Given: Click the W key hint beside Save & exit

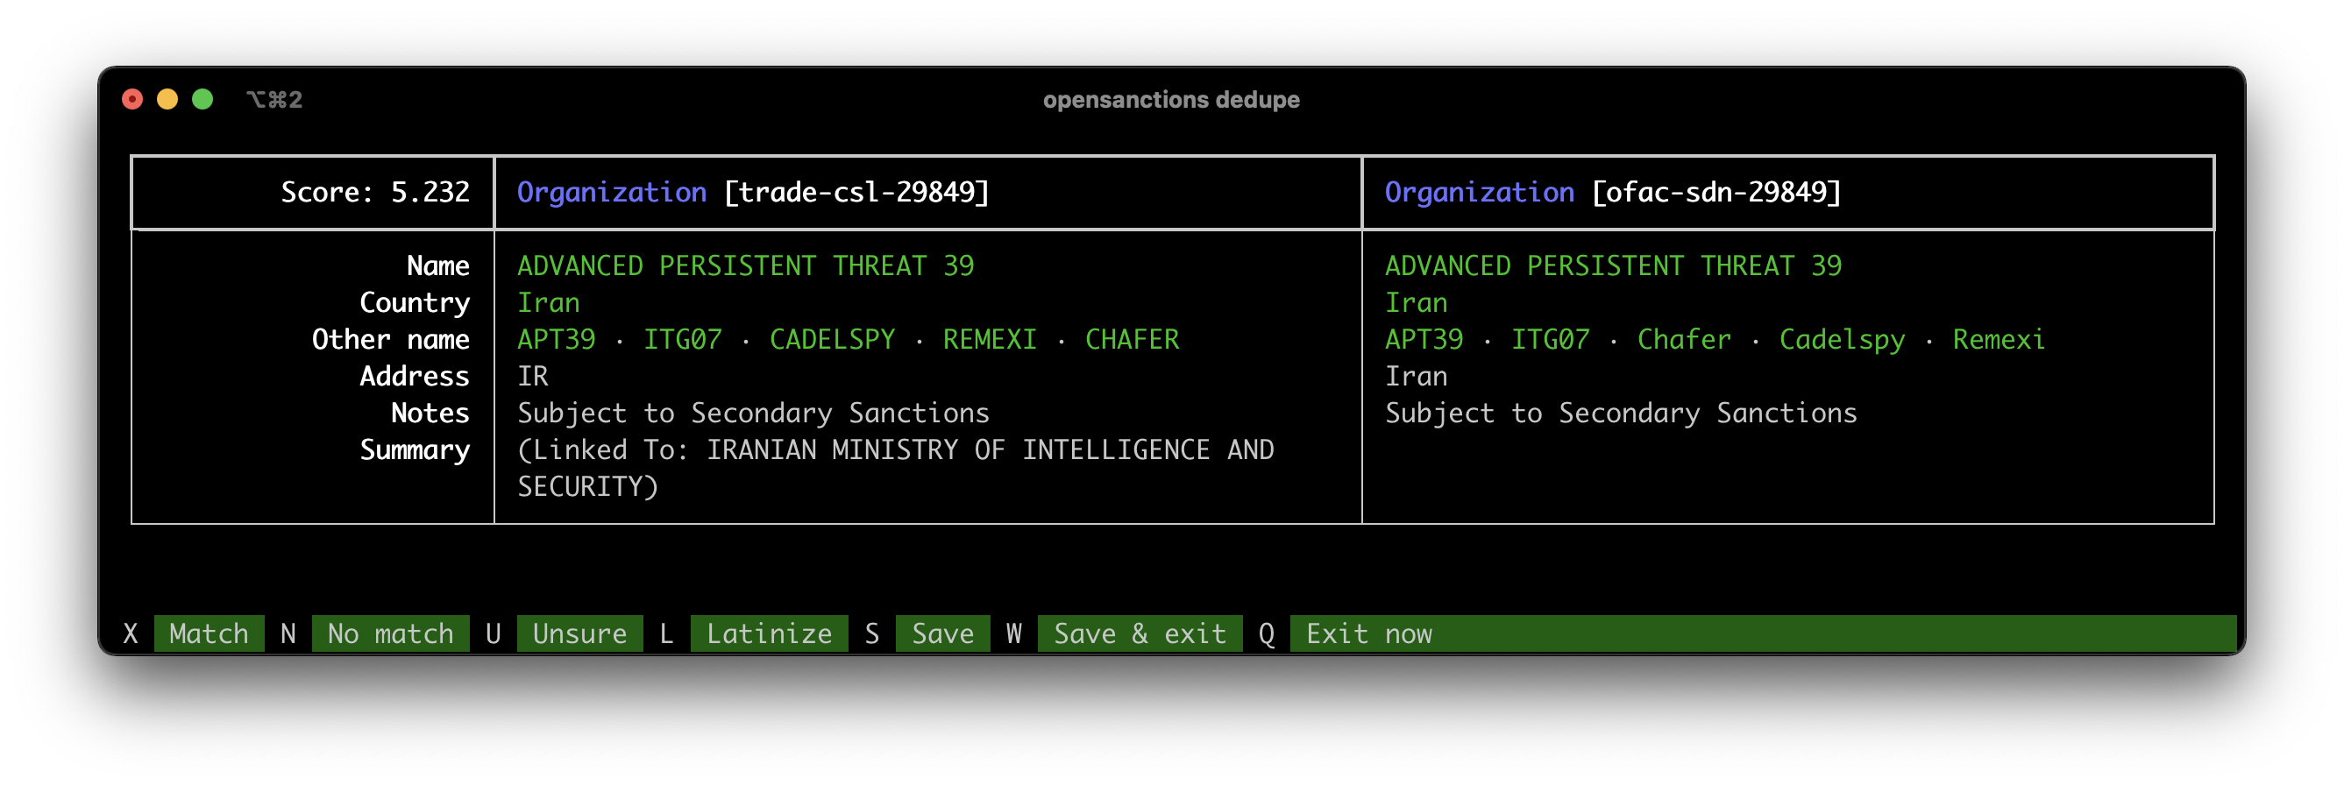Looking at the screenshot, I should point(1013,633).
